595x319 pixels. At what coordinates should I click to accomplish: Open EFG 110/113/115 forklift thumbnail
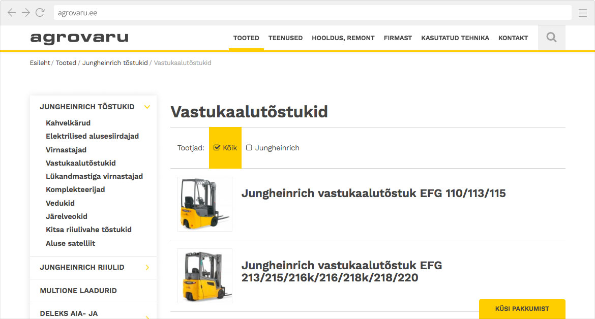(205, 204)
